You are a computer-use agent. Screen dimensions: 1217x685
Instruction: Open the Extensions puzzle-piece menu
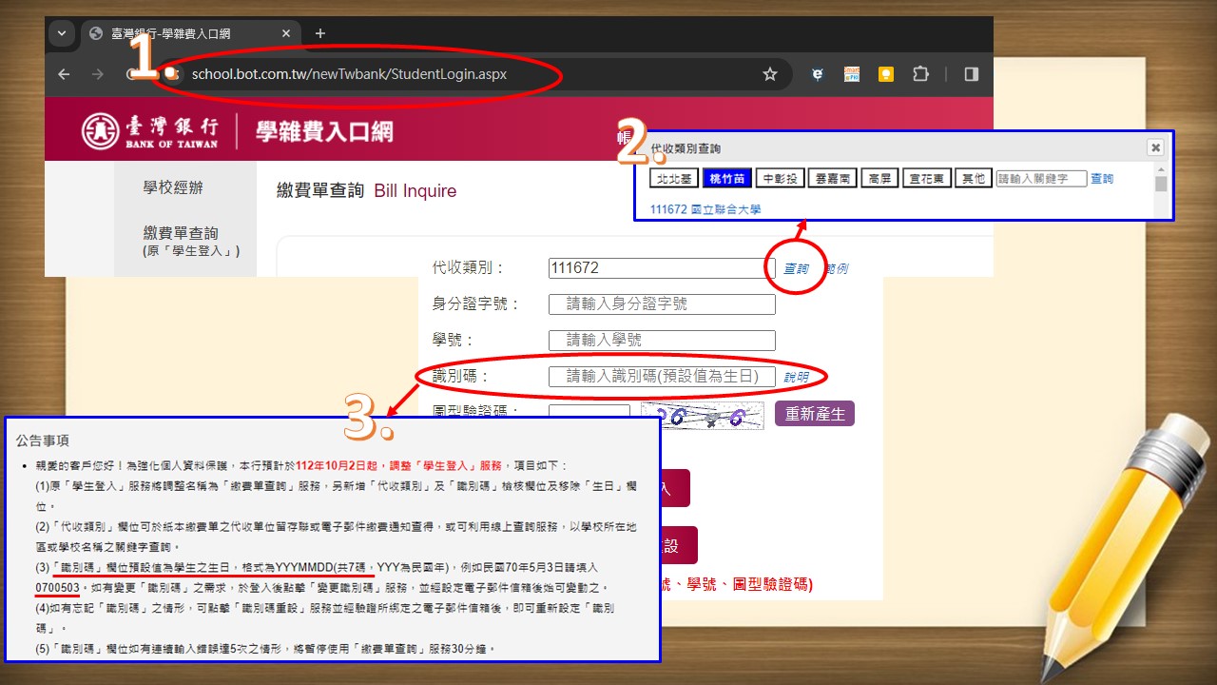[920, 74]
